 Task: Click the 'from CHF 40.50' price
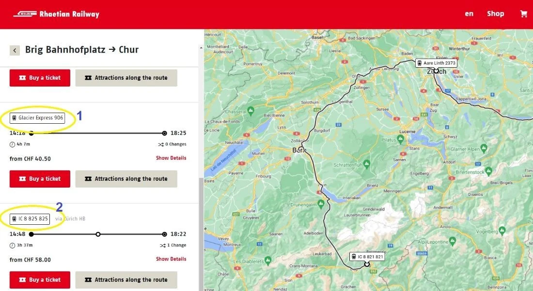tap(30, 159)
